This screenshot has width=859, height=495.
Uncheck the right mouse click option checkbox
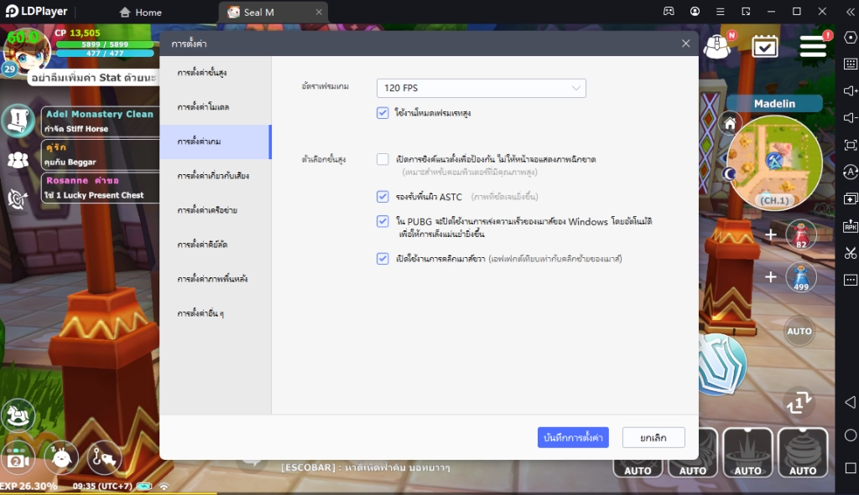pyautogui.click(x=383, y=258)
